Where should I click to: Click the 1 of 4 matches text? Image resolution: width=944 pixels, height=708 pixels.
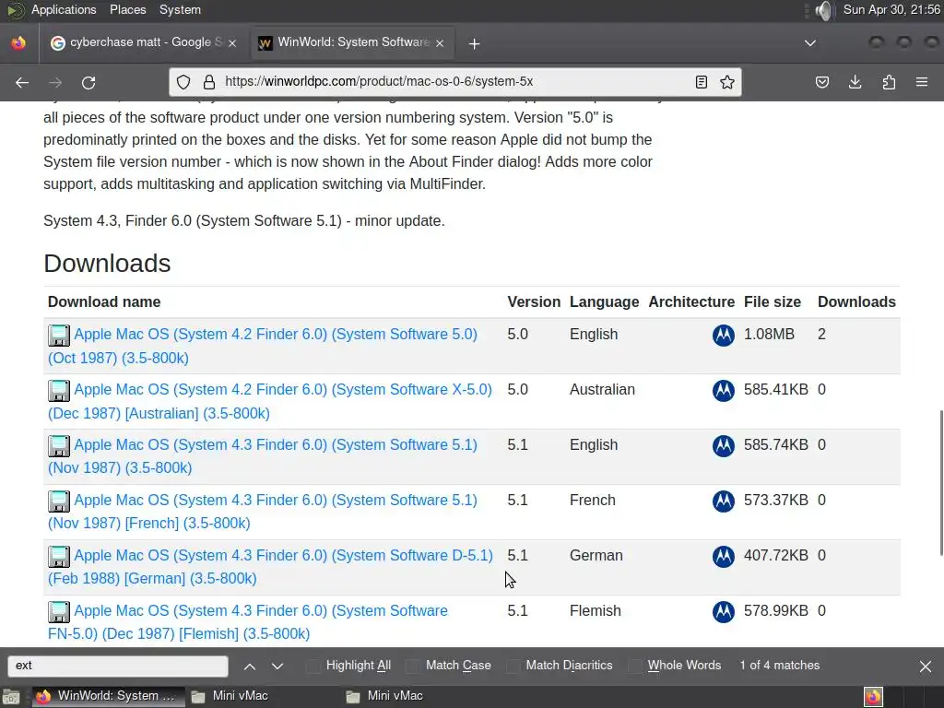click(x=780, y=666)
